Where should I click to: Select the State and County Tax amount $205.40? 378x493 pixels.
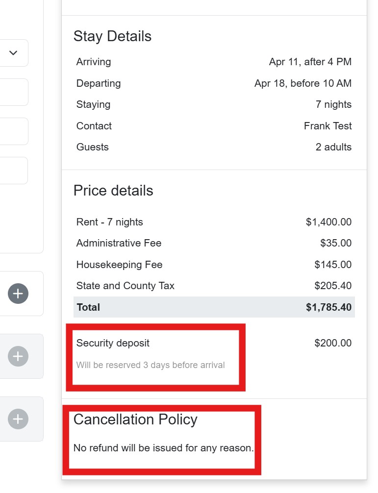(333, 286)
